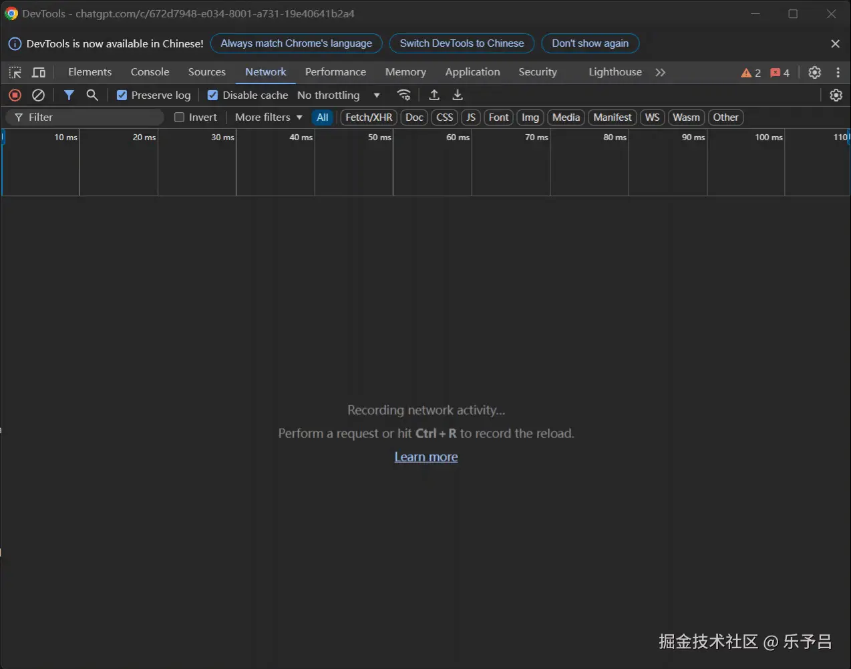
Task: Open the network search magnifier
Action: pos(92,95)
